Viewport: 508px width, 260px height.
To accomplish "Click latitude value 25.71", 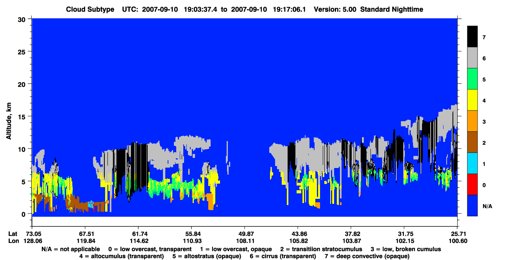I will 457,234.
